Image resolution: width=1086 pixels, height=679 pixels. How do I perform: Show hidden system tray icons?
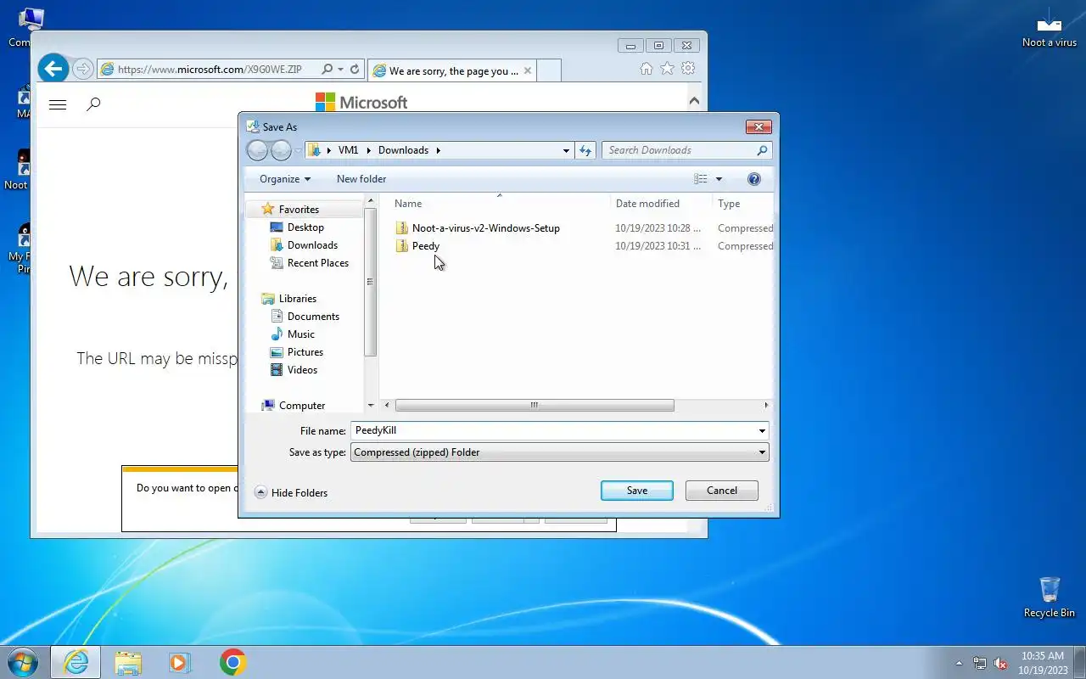click(959, 663)
